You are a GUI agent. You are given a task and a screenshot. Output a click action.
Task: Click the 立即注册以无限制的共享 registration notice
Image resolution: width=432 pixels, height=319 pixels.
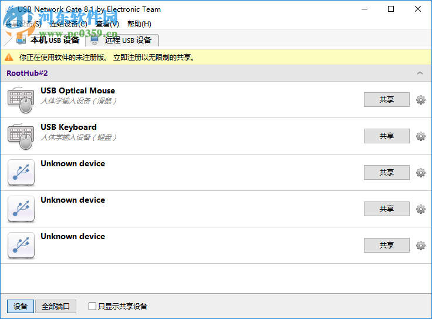pos(154,58)
